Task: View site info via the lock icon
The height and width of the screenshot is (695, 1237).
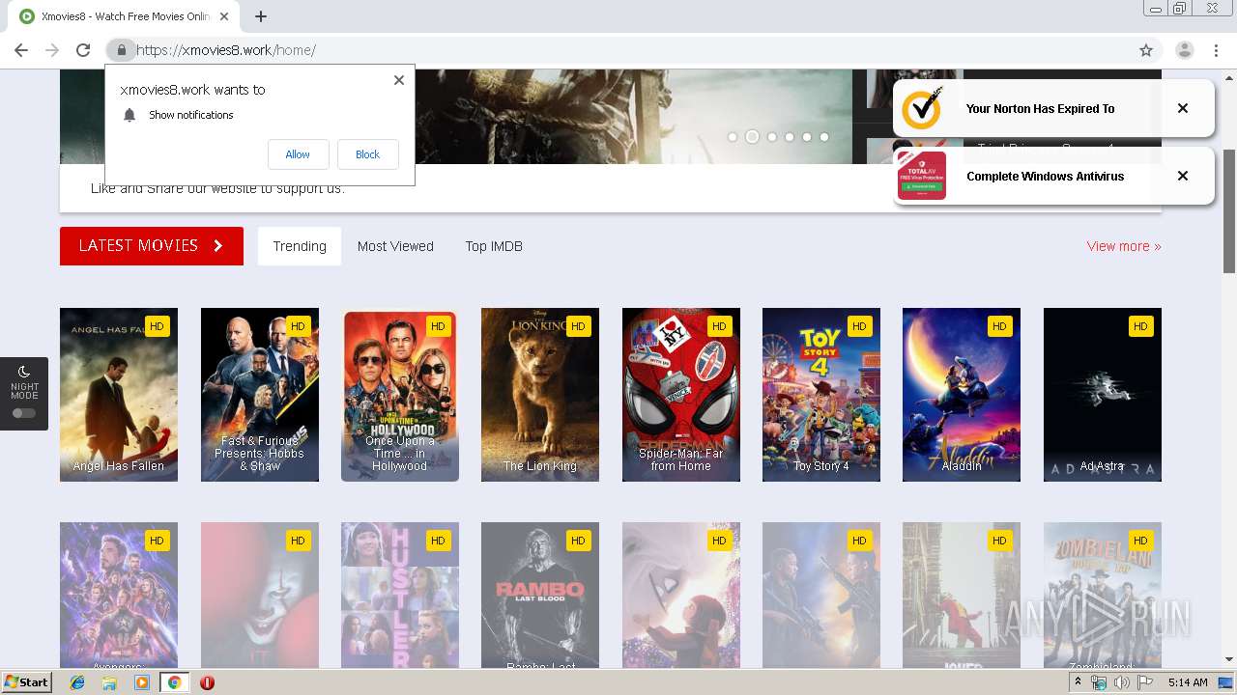Action: tap(121, 50)
